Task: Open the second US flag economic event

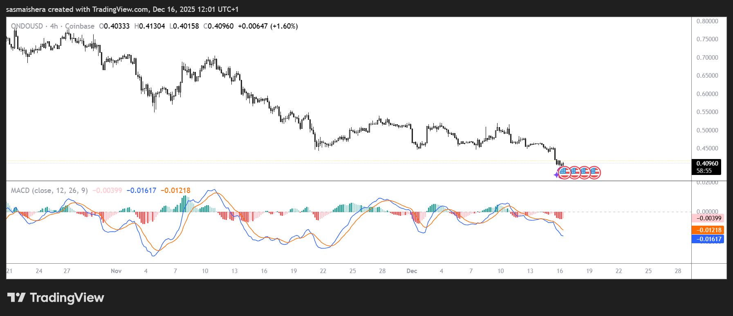Action: [x=574, y=173]
